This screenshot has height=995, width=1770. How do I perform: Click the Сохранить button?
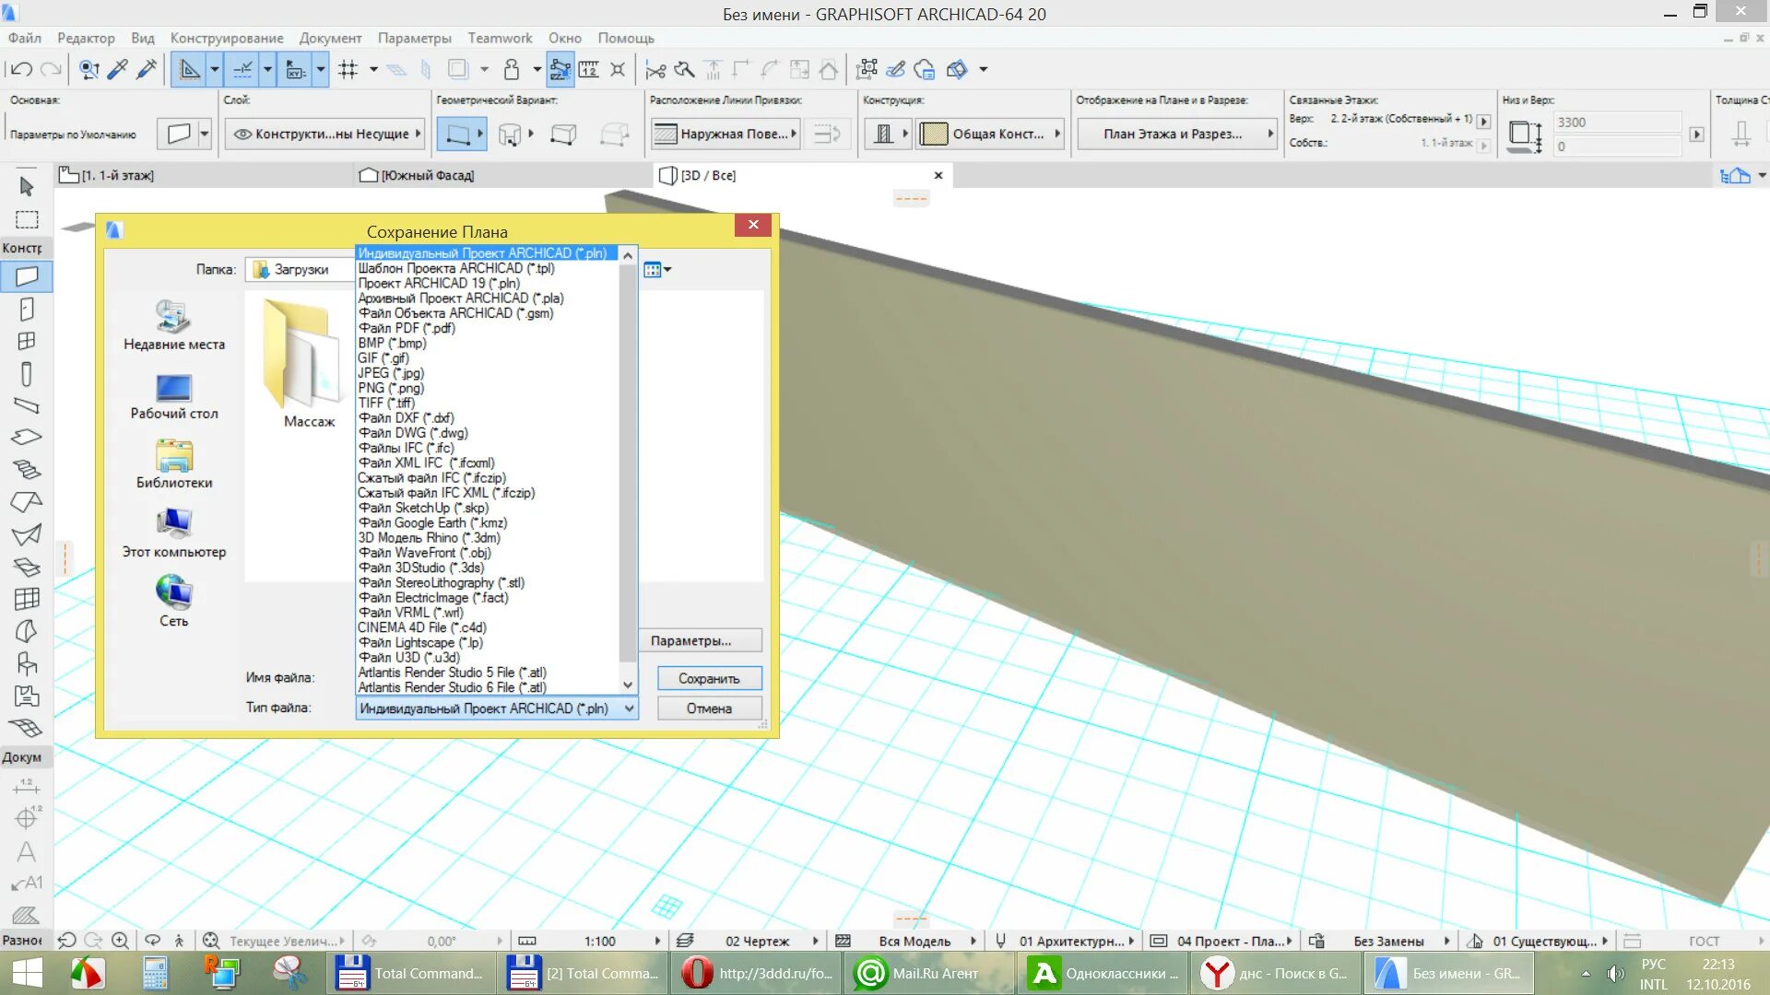click(709, 678)
